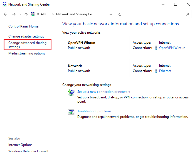This screenshot has height=159, width=195.
Task: Click 'Public network' under OpenVPN Wintun
Action: coord(79,48)
